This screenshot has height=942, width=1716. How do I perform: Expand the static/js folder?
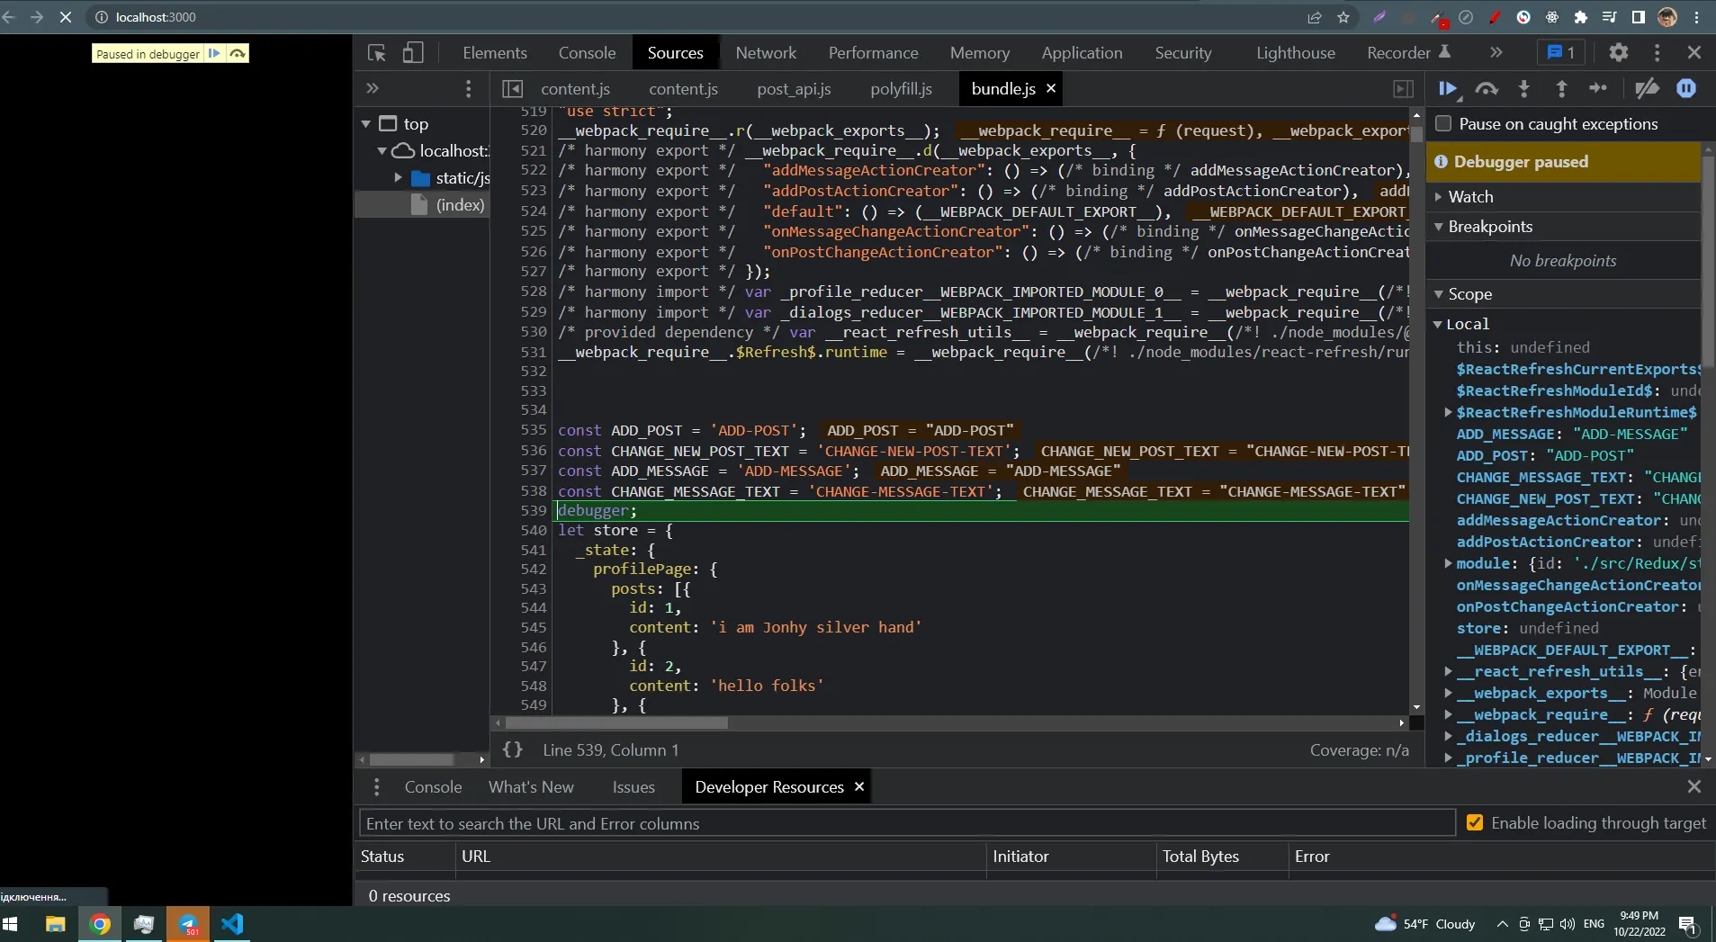click(x=398, y=178)
